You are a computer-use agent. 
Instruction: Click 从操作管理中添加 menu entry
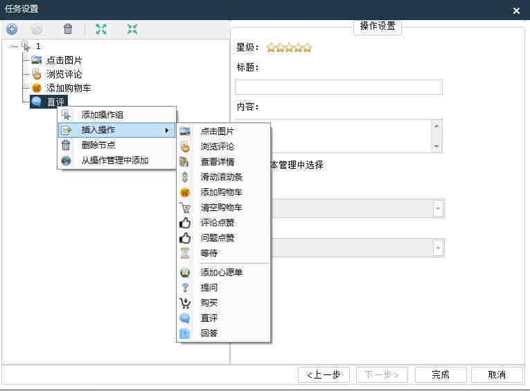(x=114, y=161)
